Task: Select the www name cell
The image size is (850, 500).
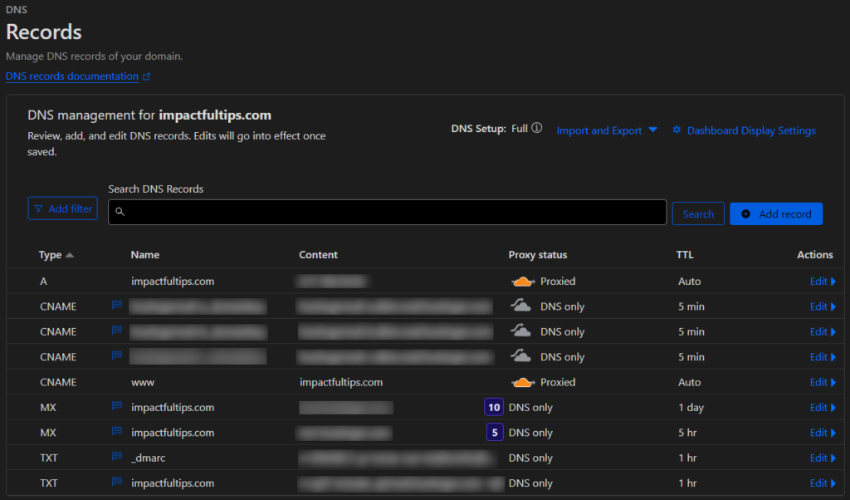Action: click(x=143, y=382)
